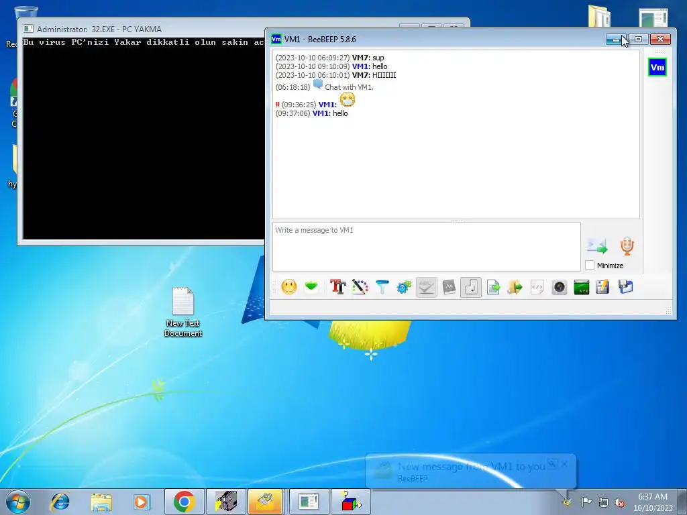
Task: Click the 'VM7: sup' chat message
Action: point(329,58)
